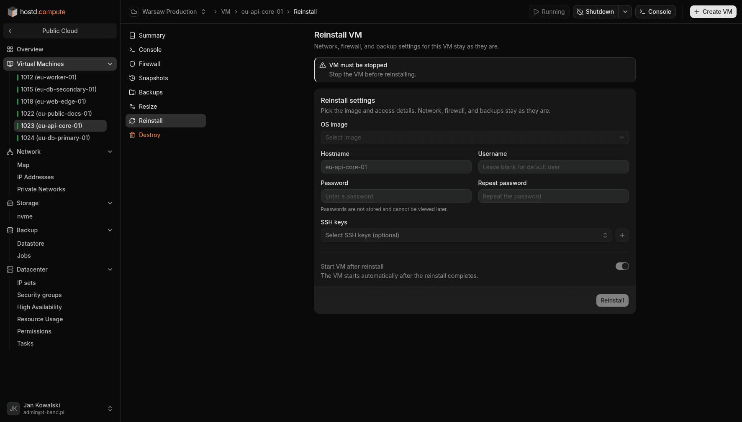
Task: Open the OS image Select image dropdown
Action: click(x=475, y=137)
